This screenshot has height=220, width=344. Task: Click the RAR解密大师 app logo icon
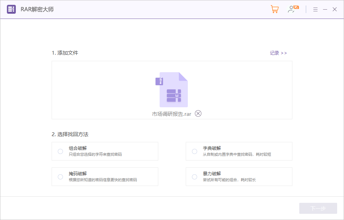click(x=11, y=9)
